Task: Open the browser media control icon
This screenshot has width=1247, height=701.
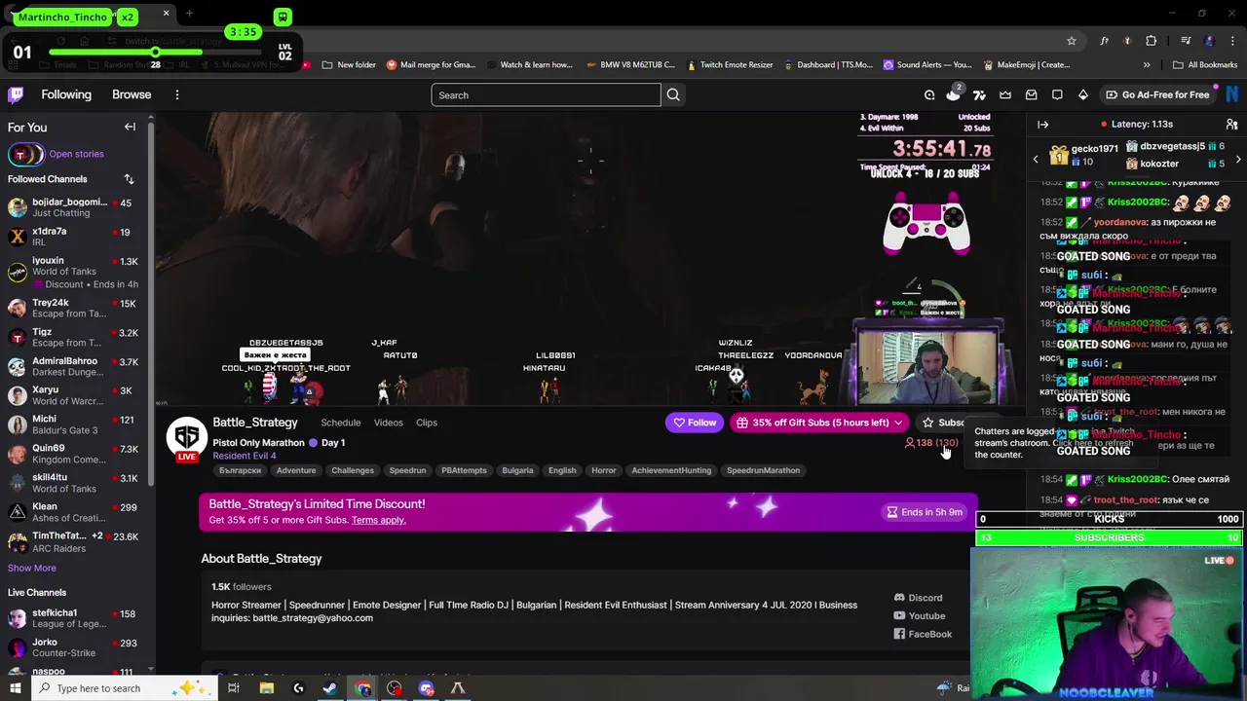Action: [1186, 41]
